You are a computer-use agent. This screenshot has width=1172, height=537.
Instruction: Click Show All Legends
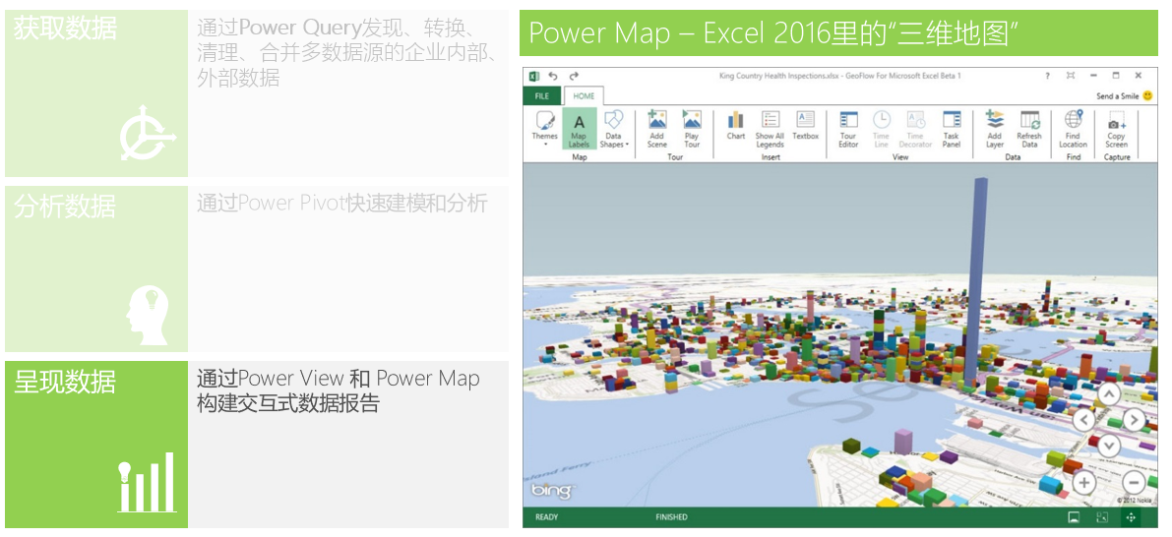(x=770, y=128)
